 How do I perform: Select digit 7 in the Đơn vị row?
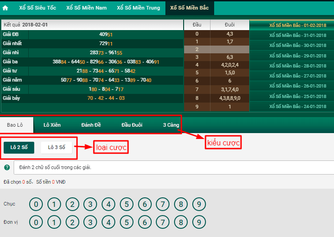tap(163, 222)
